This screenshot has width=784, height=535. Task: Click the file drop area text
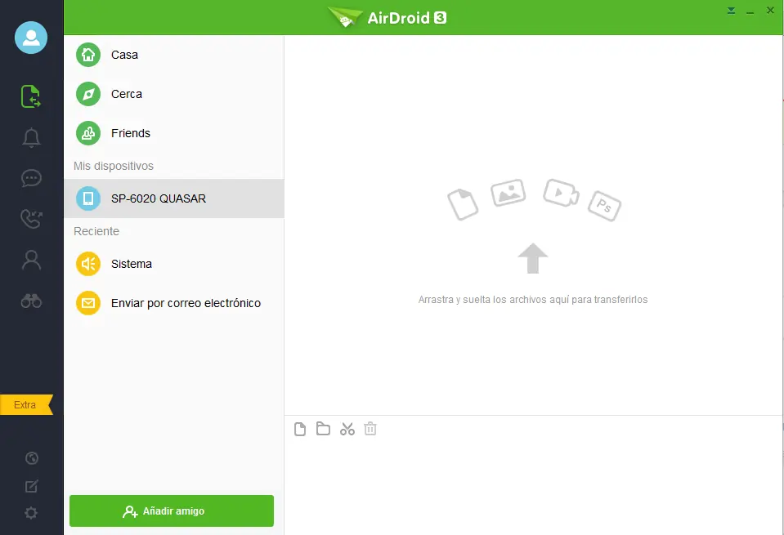(x=533, y=300)
